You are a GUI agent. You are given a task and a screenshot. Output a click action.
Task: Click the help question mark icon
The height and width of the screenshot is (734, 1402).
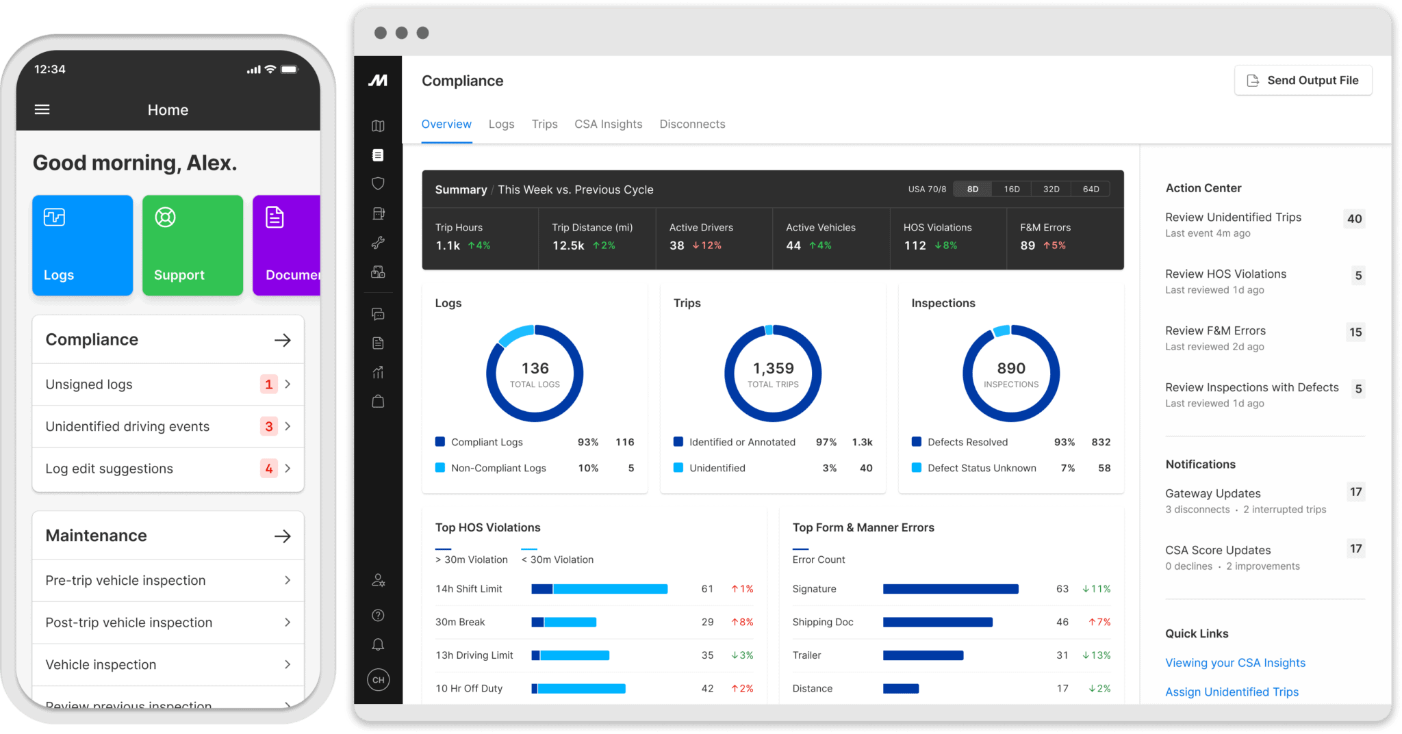[378, 615]
